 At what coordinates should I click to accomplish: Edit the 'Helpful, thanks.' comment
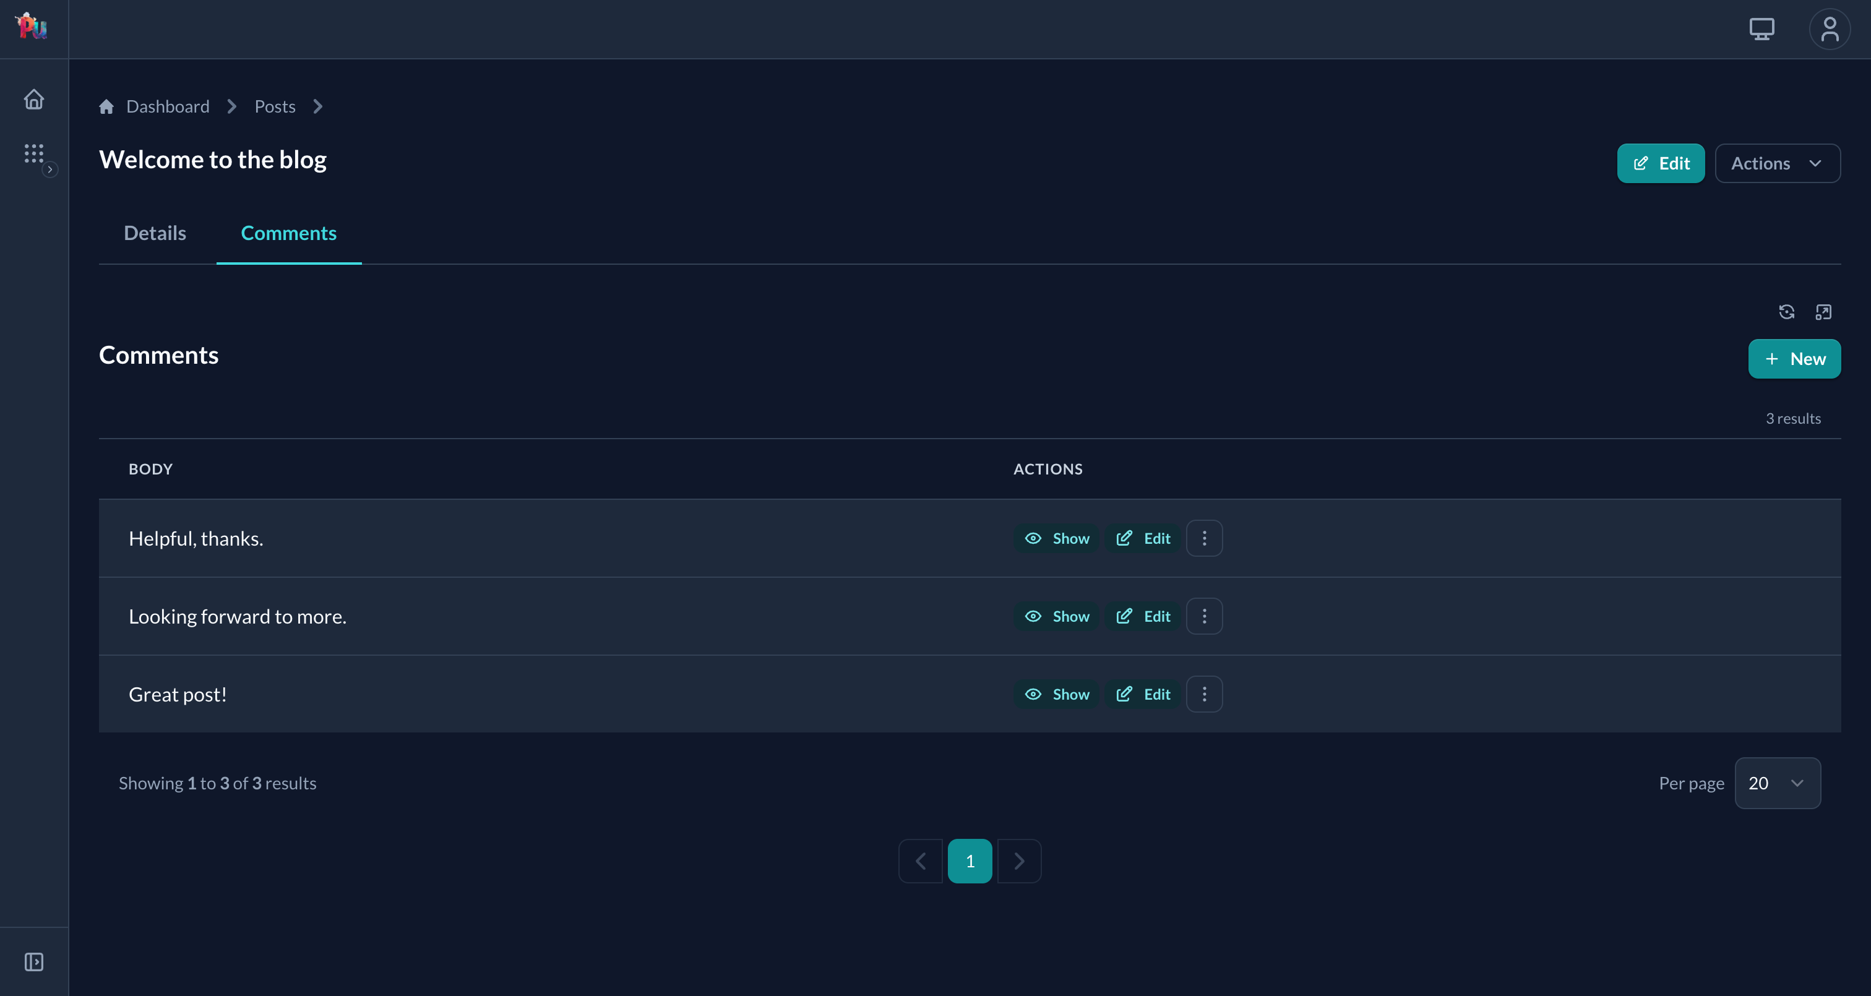(x=1143, y=538)
